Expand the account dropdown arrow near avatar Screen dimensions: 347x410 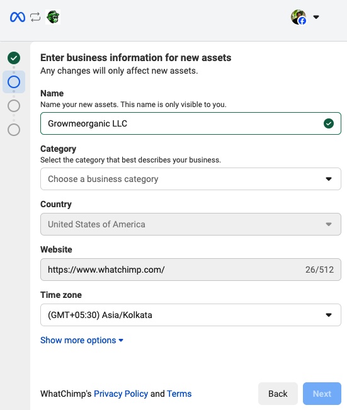point(316,17)
